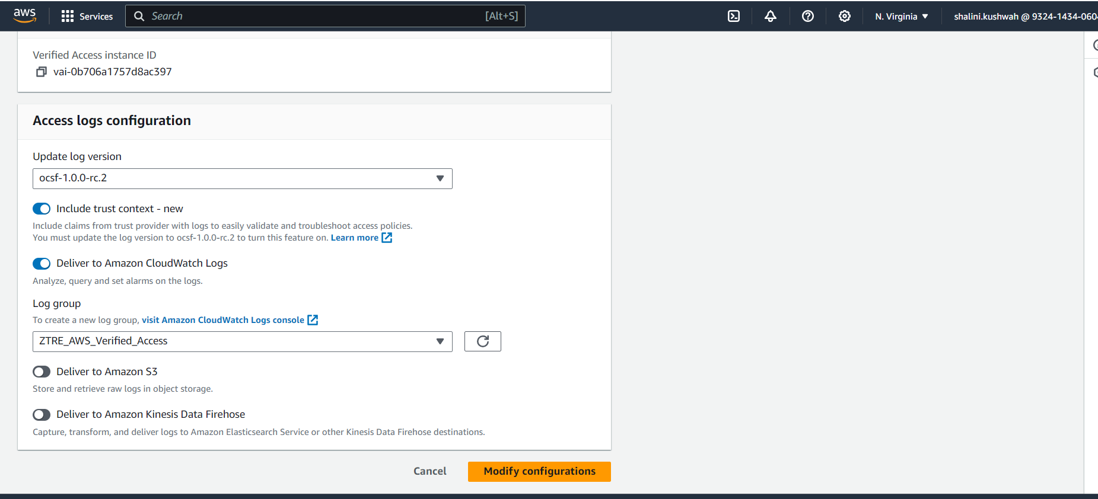The height and width of the screenshot is (499, 1098).
Task: Visit Amazon CloudWatch Logs console link
Action: click(230, 320)
